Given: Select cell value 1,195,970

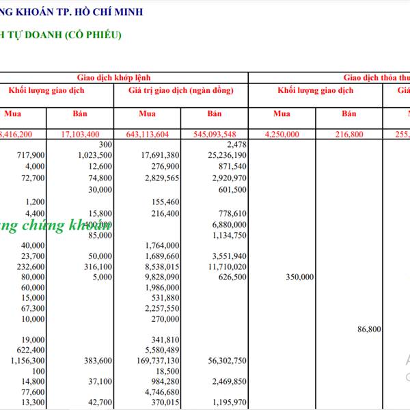Looking at the screenshot, I should pos(230,402).
